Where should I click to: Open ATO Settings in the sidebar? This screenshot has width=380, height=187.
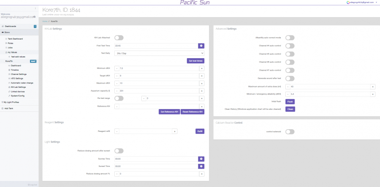click(x=17, y=78)
